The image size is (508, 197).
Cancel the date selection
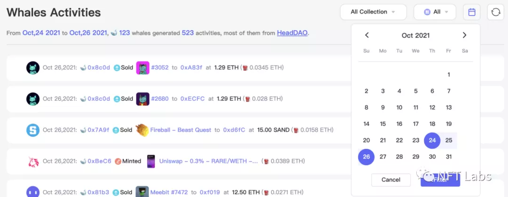point(391,180)
